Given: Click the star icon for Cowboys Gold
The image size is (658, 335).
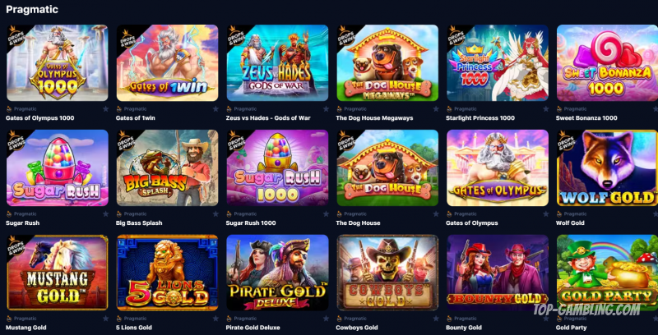Looking at the screenshot, I should pos(436,319).
